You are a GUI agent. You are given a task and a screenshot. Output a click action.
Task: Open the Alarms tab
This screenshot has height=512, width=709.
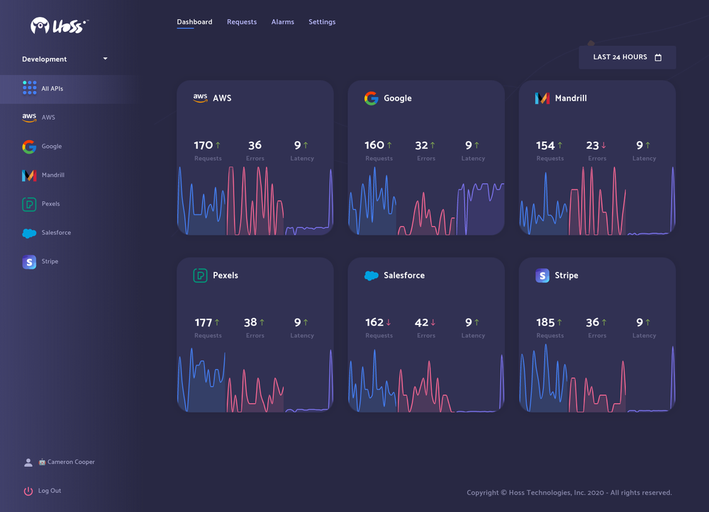pyautogui.click(x=283, y=22)
